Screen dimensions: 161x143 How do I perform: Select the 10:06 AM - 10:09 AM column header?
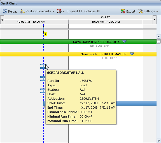(x=106, y=22)
